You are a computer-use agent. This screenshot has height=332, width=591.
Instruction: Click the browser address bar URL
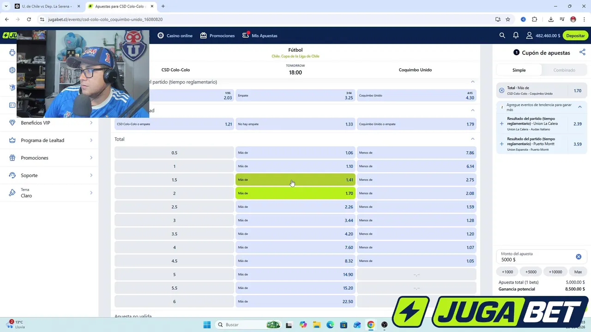coord(105,19)
